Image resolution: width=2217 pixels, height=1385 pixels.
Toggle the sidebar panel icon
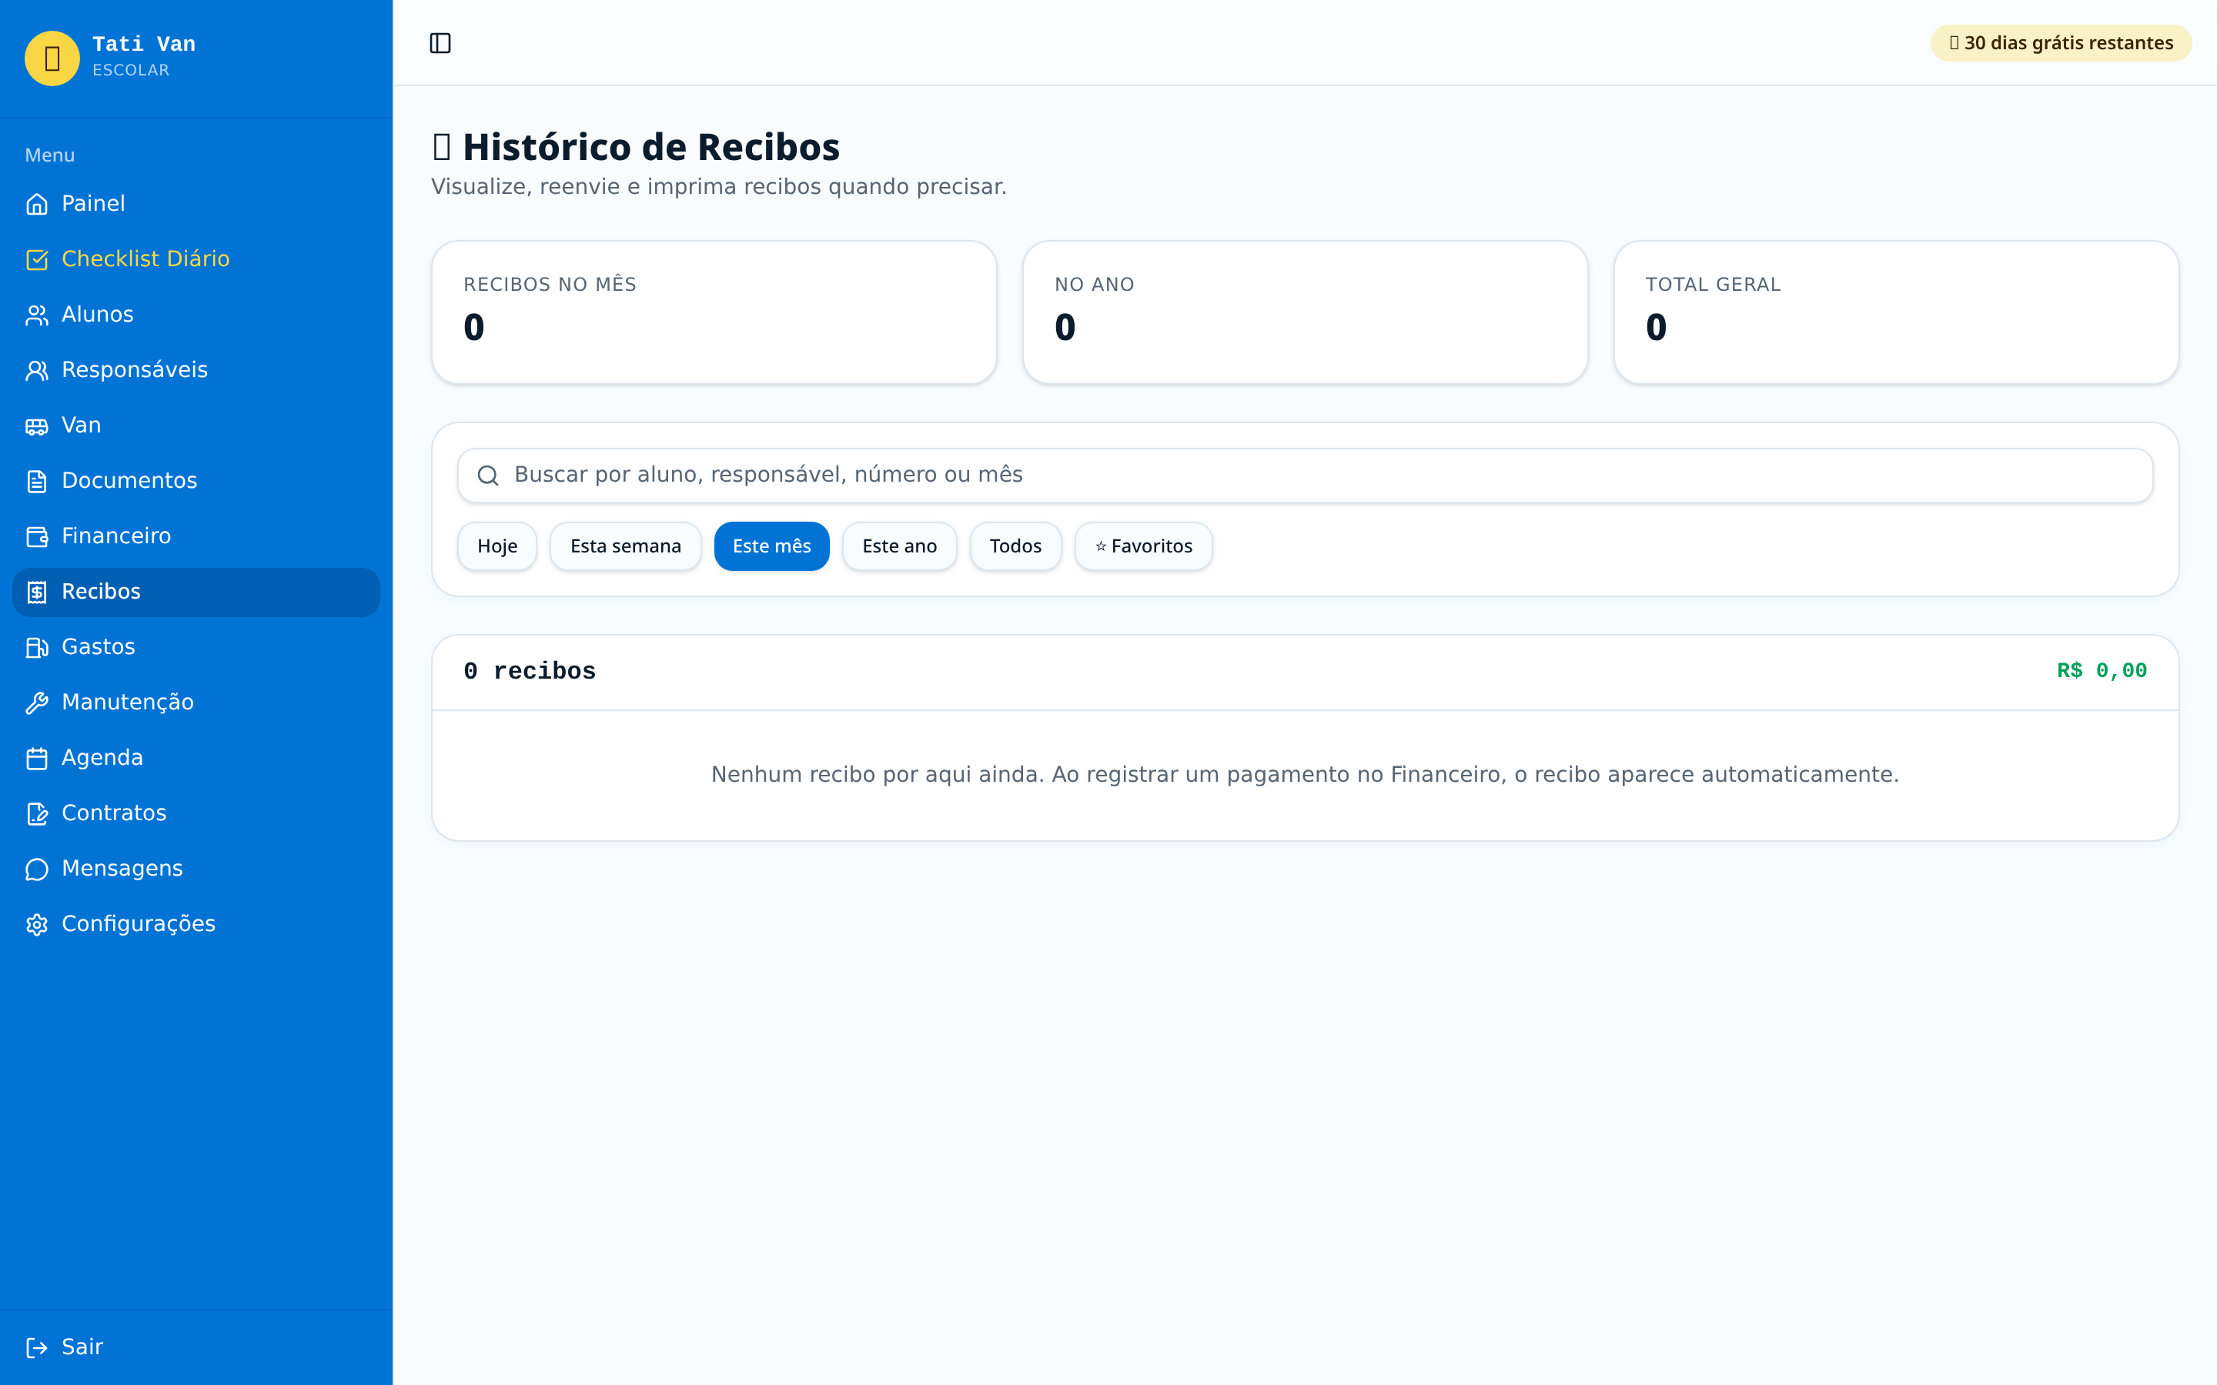tap(440, 43)
